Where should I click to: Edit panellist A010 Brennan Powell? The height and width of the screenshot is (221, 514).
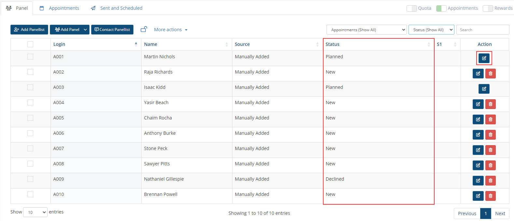point(478,196)
